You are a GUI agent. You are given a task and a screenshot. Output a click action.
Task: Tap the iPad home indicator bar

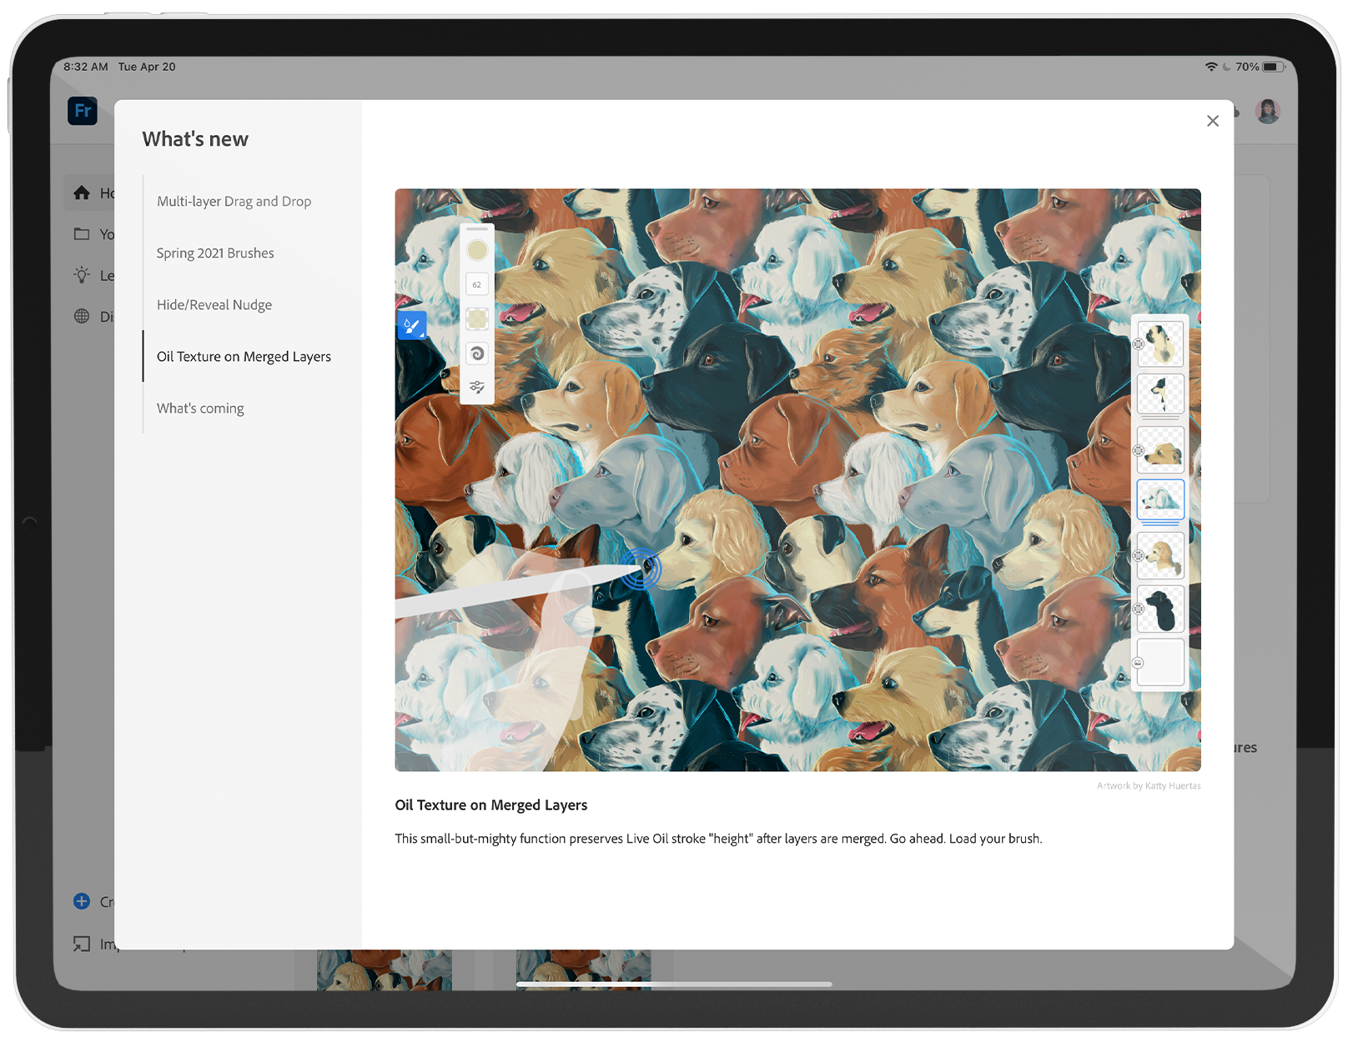tap(674, 984)
